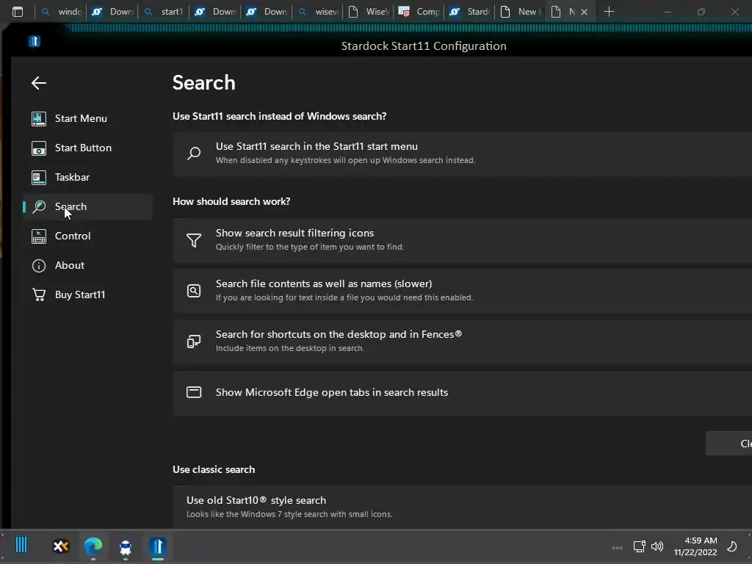Click the About info circle icon
752x564 pixels.
tap(39, 266)
